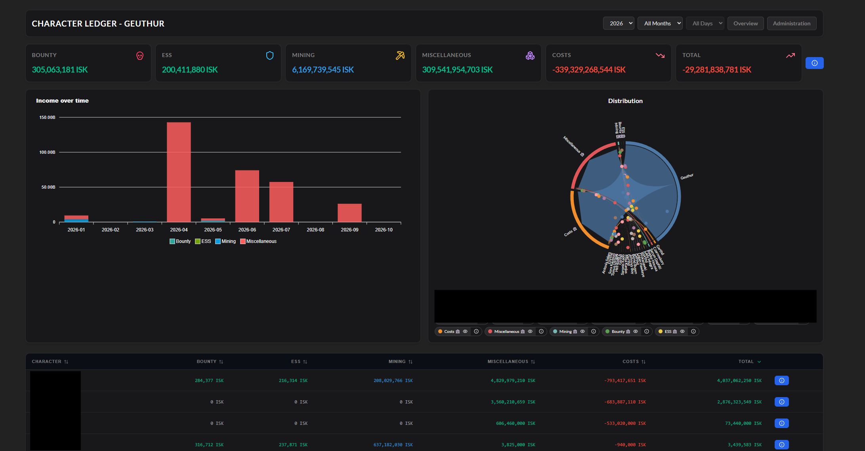Click the 2026-04 bar in income chart
Viewport: 865px width, 451px height.
click(179, 172)
